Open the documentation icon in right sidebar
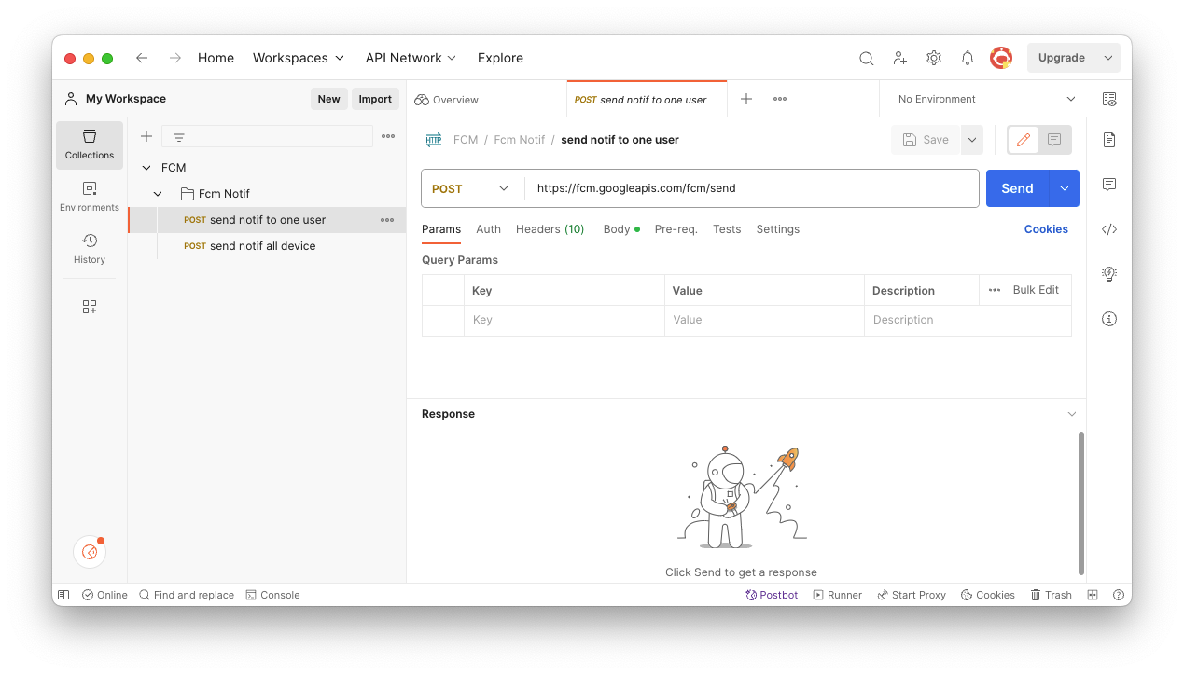The width and height of the screenshot is (1184, 675). pyautogui.click(x=1109, y=140)
